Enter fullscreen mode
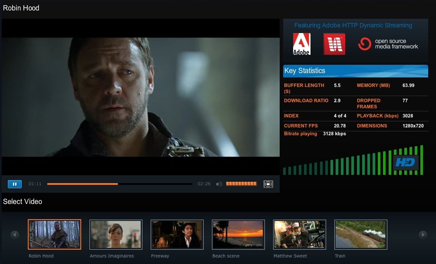The image size is (436, 264). coord(268,184)
